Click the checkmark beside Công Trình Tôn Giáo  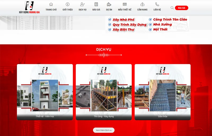[x=150, y=19]
